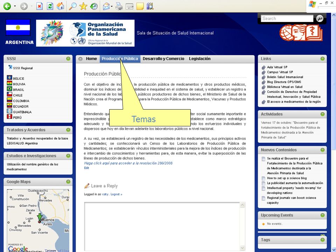The height and width of the screenshot is (252, 336).
Task: Open the COLOMBIA country link
Action: [21, 101]
